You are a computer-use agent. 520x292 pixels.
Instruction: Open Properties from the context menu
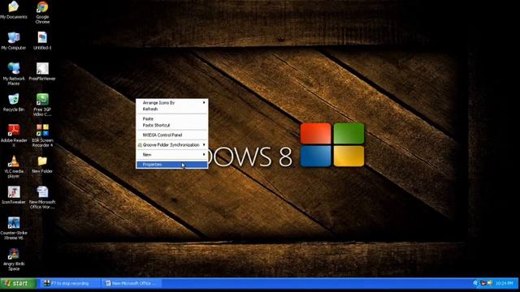tap(171, 165)
